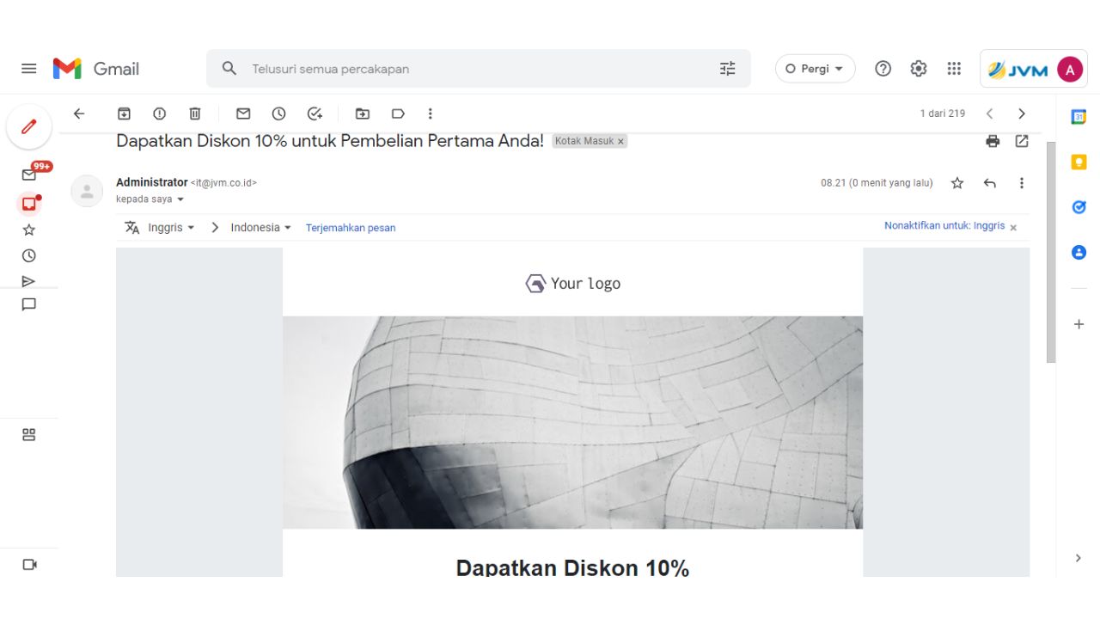Snooze this email with clock icon
The height and width of the screenshot is (619, 1100).
pyautogui.click(x=278, y=113)
